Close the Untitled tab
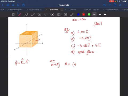 coord(65,10)
